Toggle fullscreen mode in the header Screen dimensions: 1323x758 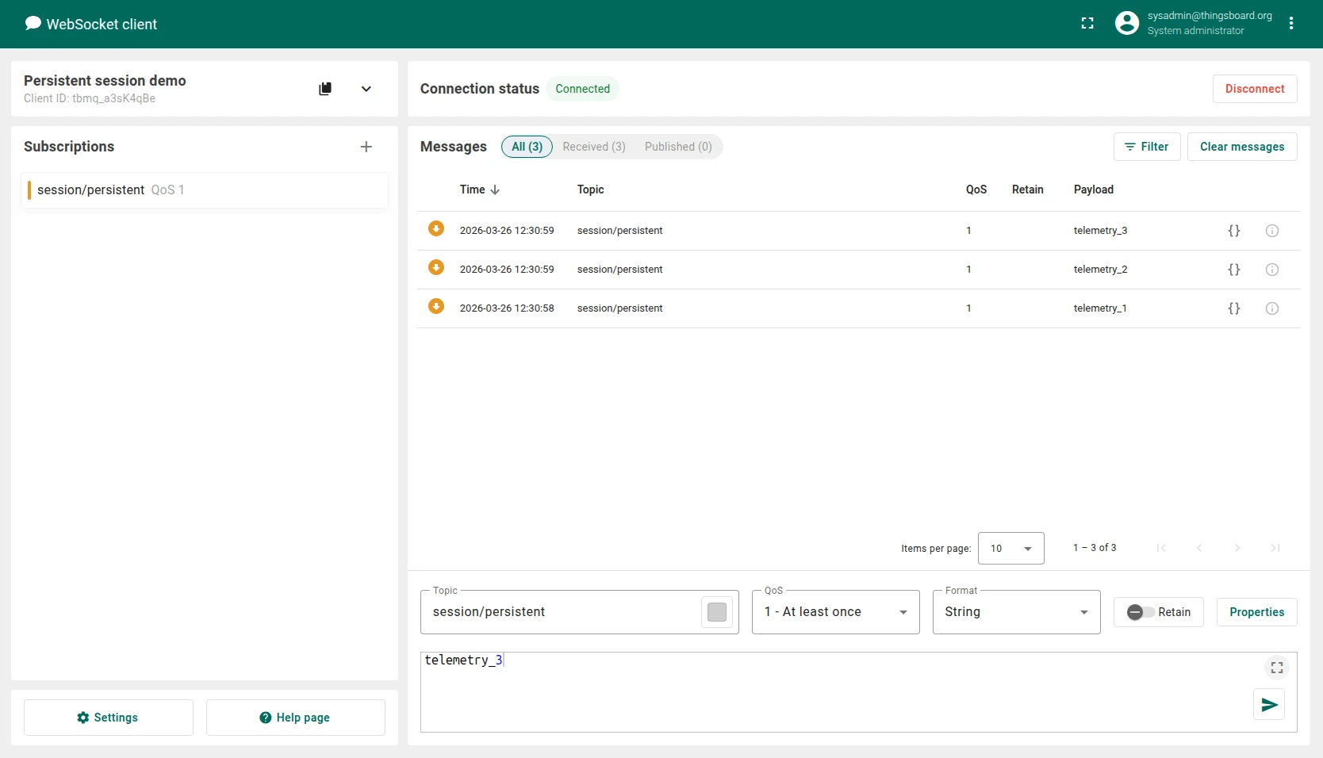(x=1087, y=24)
